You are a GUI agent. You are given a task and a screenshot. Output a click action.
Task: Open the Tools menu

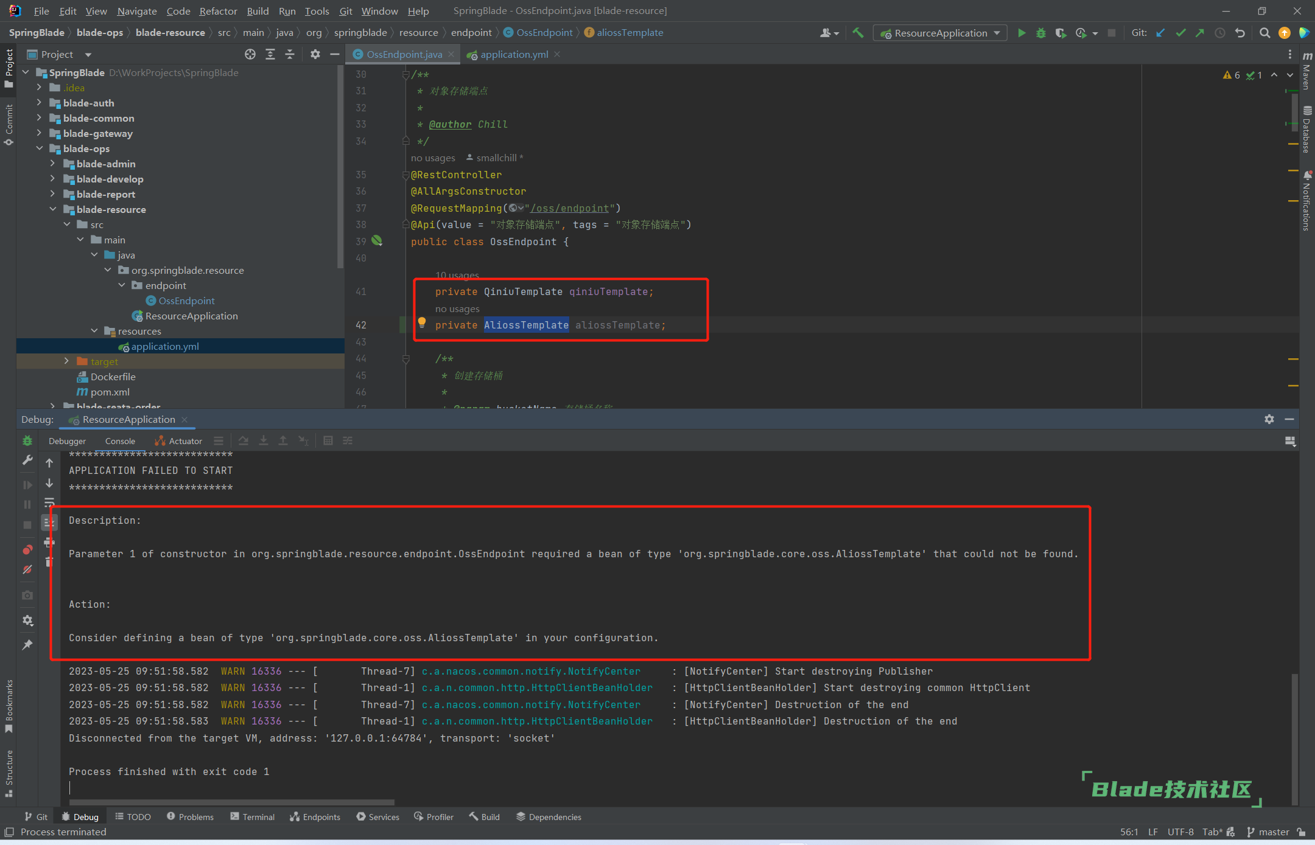pyautogui.click(x=317, y=11)
